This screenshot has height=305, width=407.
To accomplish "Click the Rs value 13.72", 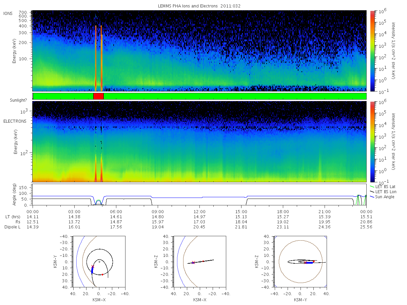I will point(74,222).
